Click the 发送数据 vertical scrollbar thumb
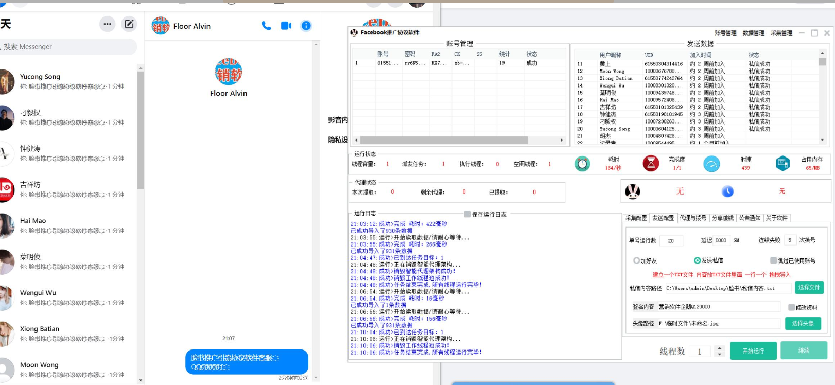The height and width of the screenshot is (385, 835). point(822,62)
